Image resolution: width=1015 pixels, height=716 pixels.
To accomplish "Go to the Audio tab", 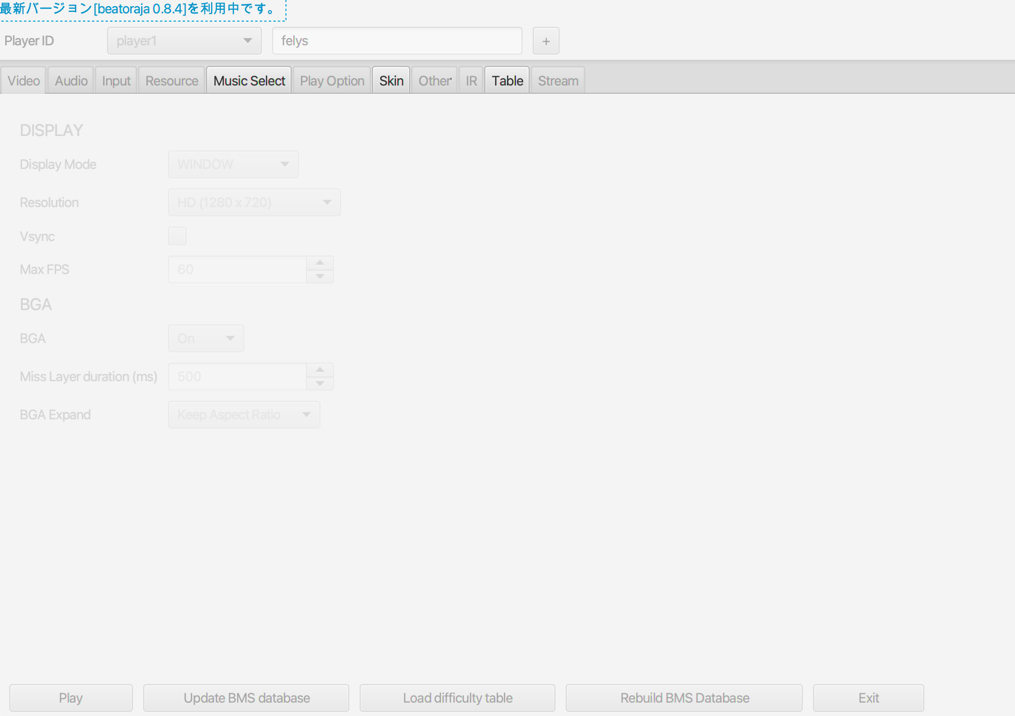I will (71, 81).
